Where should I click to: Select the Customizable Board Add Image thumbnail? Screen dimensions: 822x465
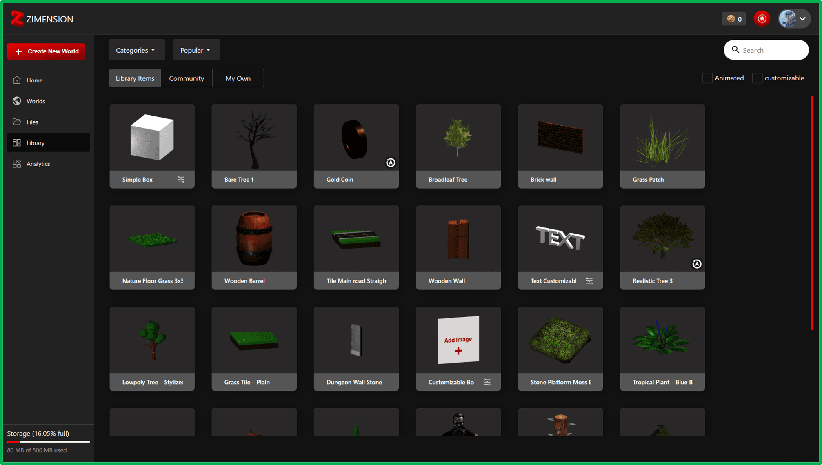(x=458, y=340)
